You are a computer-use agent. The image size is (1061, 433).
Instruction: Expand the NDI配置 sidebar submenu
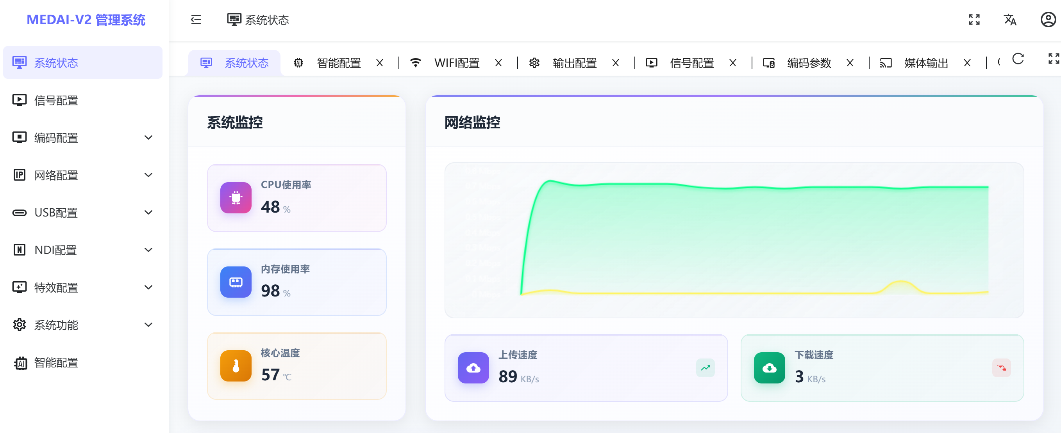[83, 250]
